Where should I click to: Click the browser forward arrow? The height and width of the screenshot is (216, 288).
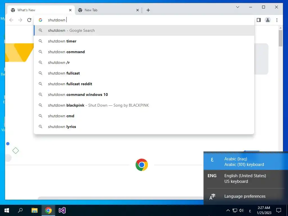click(20, 20)
